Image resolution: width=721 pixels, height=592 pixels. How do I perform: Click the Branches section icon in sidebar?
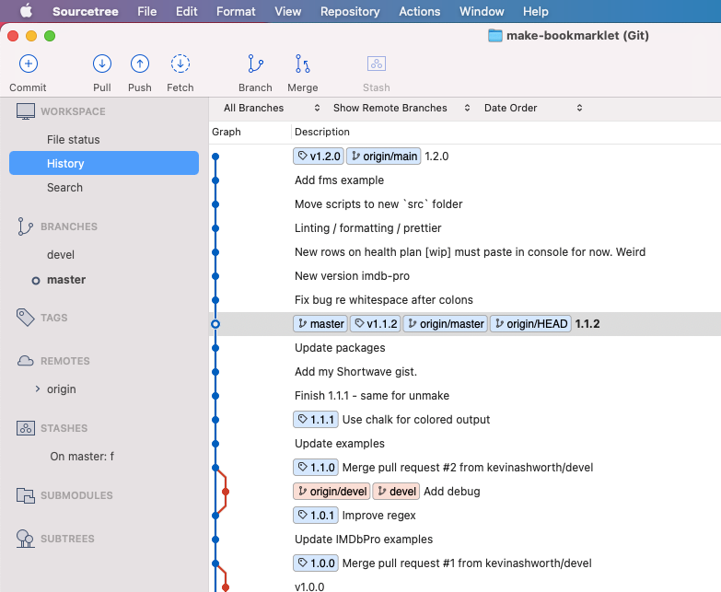click(25, 226)
